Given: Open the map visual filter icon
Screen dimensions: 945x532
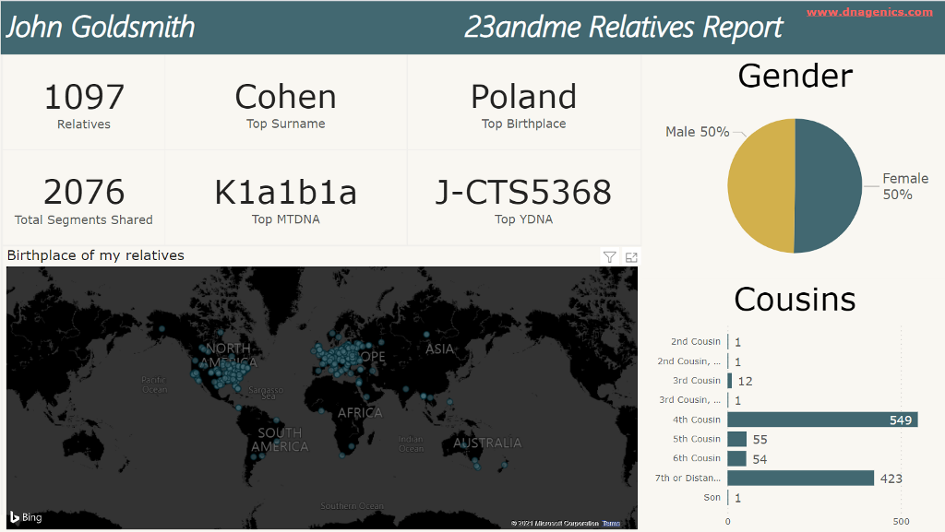Looking at the screenshot, I should (x=609, y=257).
